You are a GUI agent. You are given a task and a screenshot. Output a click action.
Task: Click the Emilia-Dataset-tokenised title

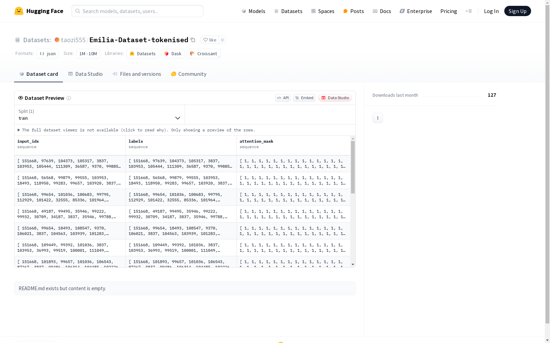139,40
